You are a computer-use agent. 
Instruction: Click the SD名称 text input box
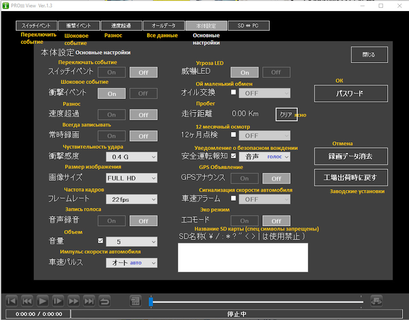(243, 258)
